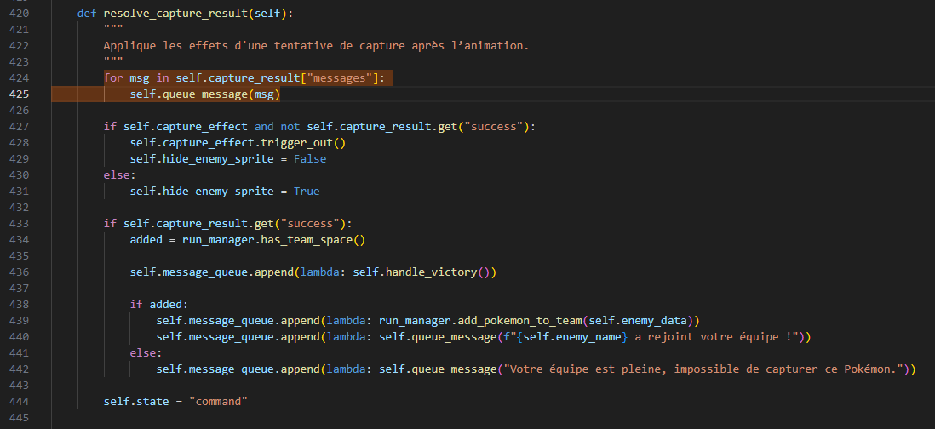
Task: Click the 'Votre équipe est pleine' string
Action: pos(584,369)
